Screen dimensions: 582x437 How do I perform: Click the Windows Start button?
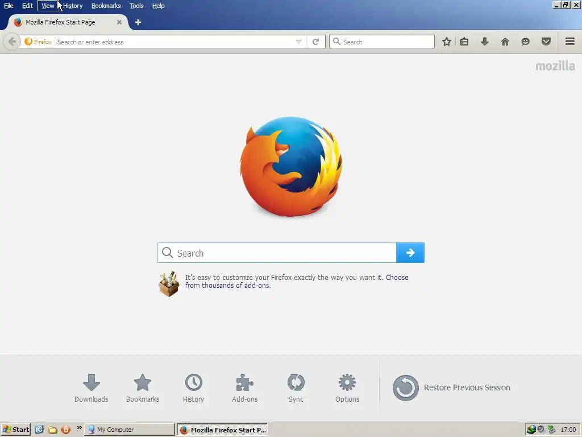16,430
